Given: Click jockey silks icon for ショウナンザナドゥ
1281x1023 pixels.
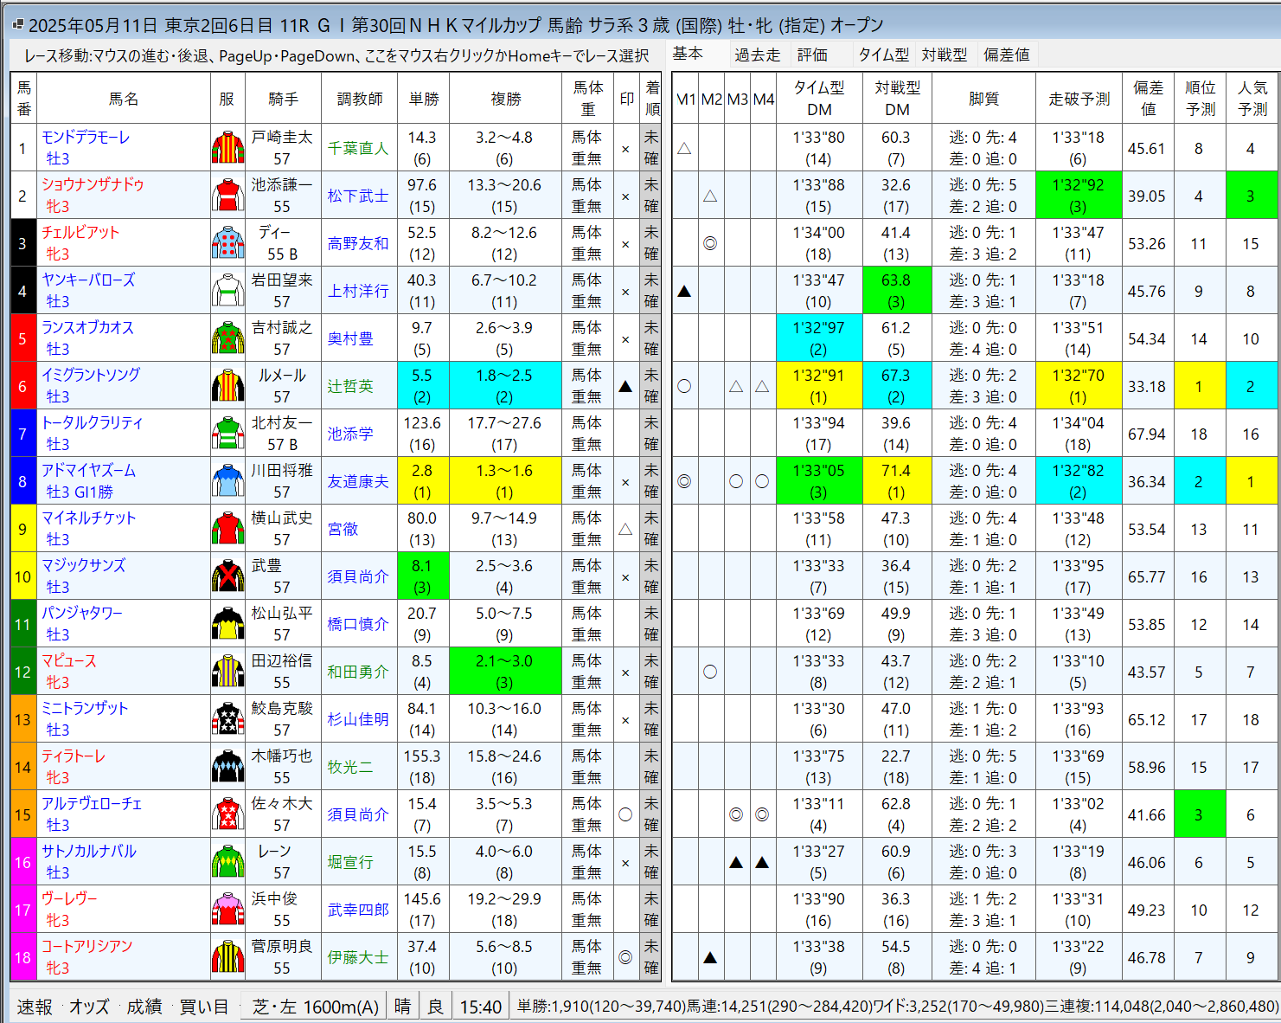Looking at the screenshot, I should [x=227, y=196].
